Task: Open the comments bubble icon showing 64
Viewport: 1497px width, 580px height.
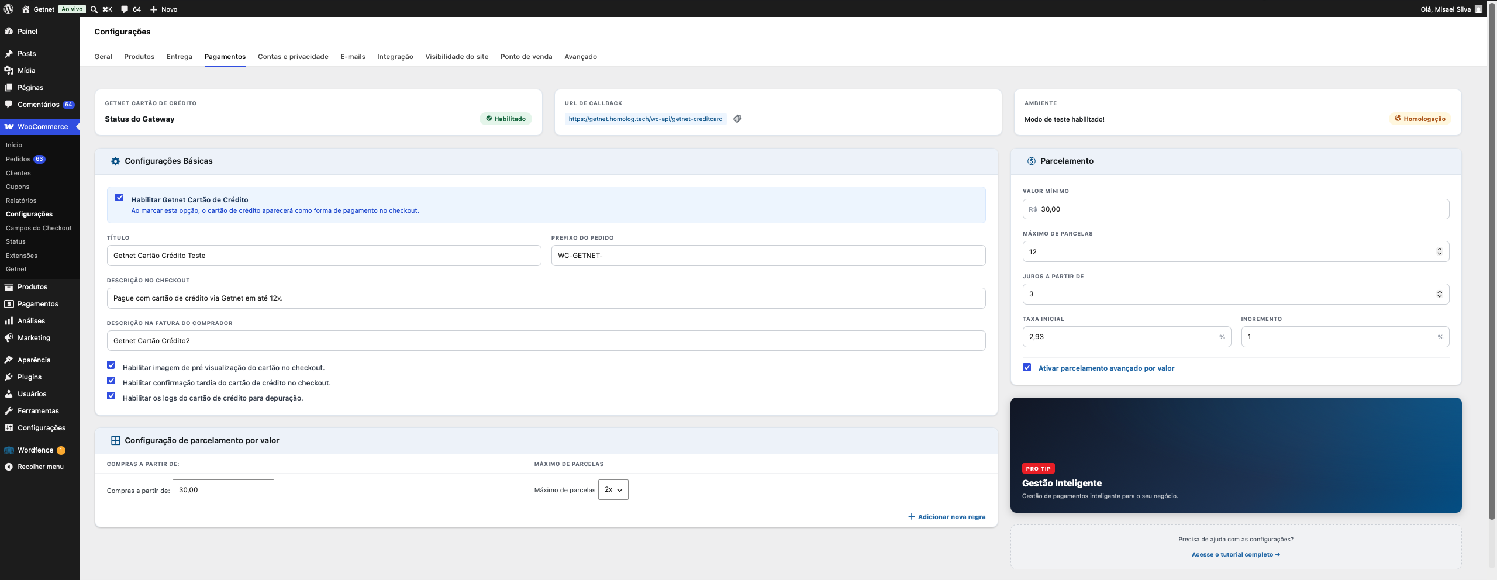Action: point(125,9)
